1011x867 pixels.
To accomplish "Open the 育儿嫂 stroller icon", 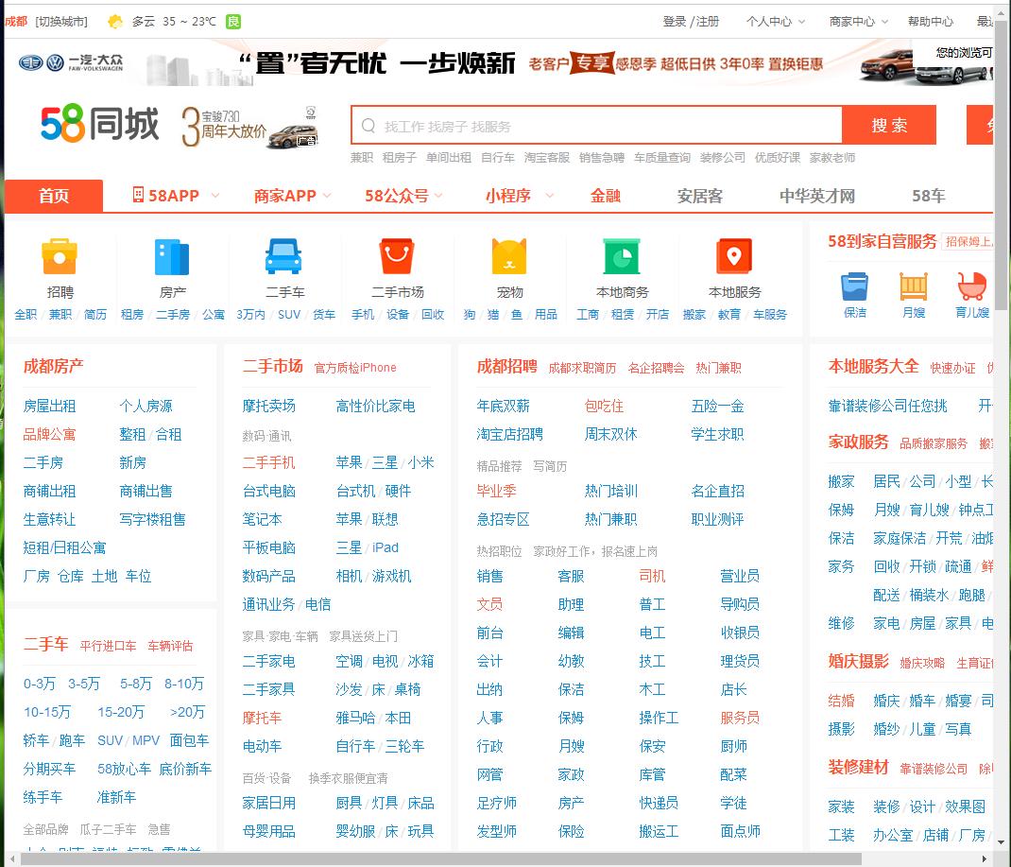I will point(971,287).
